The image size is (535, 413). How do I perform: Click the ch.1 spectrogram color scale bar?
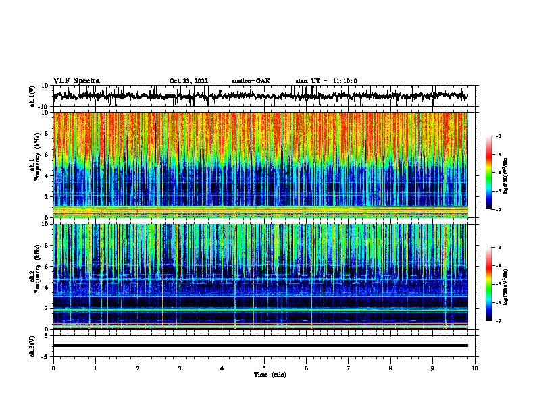point(489,173)
